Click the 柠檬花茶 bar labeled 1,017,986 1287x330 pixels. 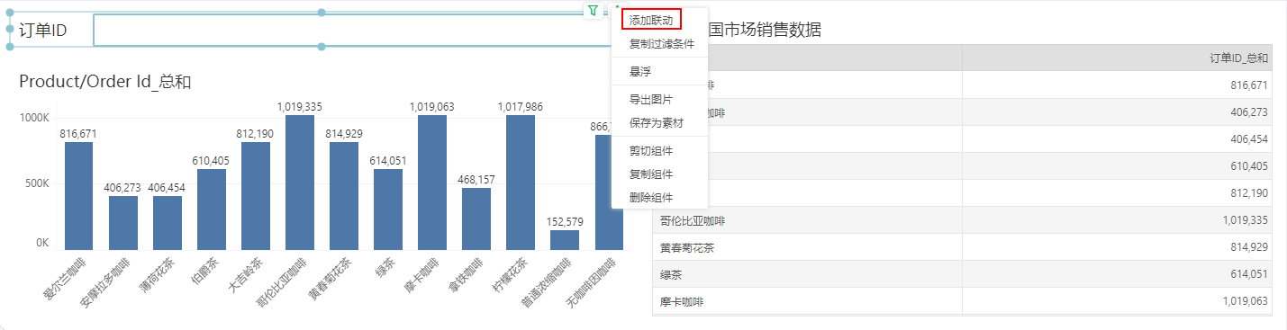[x=521, y=183]
